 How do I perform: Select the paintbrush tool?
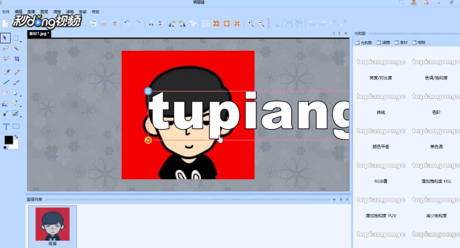[17, 83]
